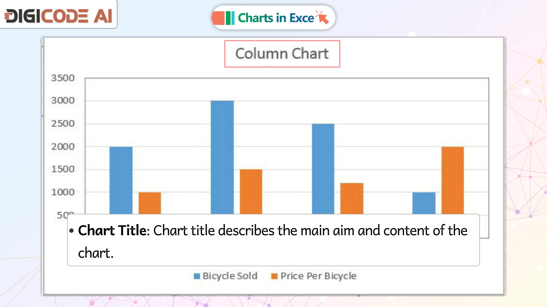547x307 pixels.
Task: Click the DIGICODE AI logo
Action: [58, 16]
